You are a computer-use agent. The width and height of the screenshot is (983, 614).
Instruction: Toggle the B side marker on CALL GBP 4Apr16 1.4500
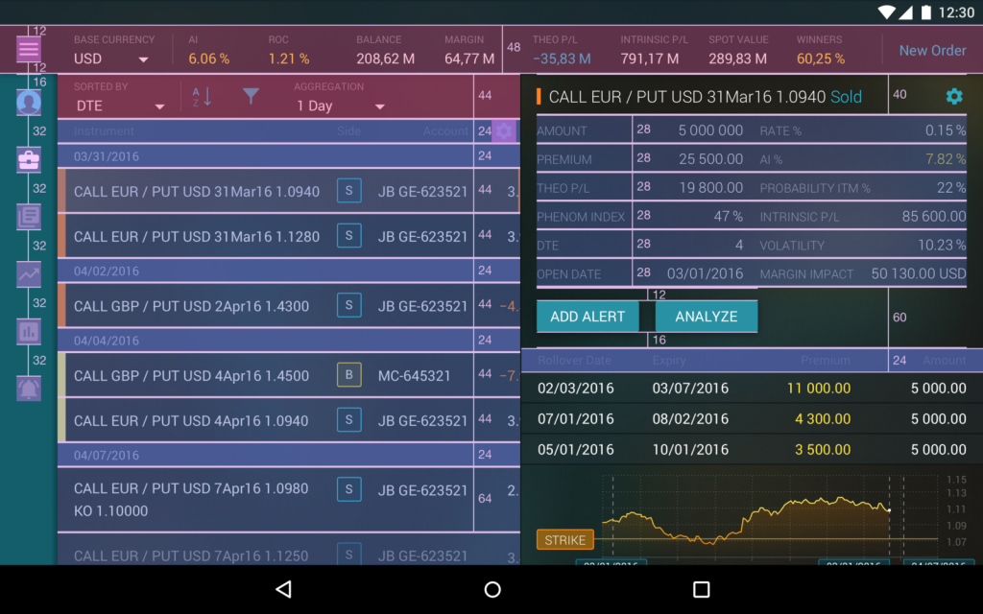click(348, 375)
